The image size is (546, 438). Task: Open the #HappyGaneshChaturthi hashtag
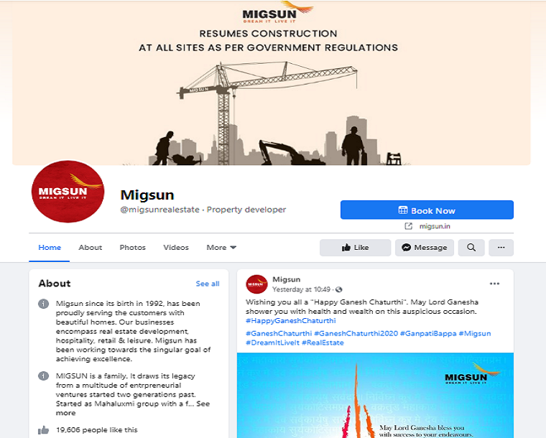(291, 321)
